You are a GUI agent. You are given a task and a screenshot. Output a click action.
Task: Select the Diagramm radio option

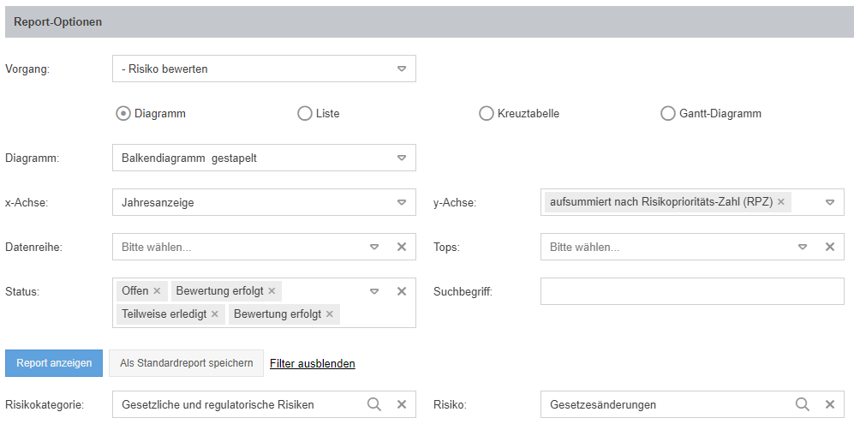[123, 113]
